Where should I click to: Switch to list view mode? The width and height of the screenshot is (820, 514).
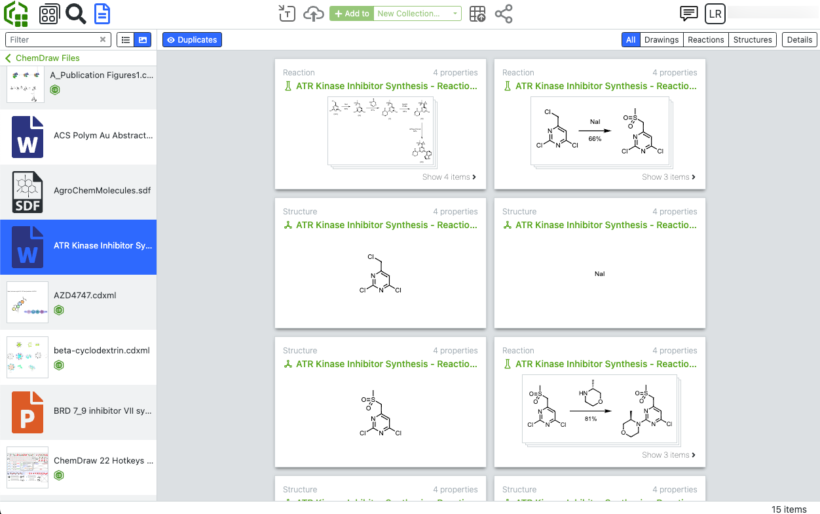click(126, 39)
